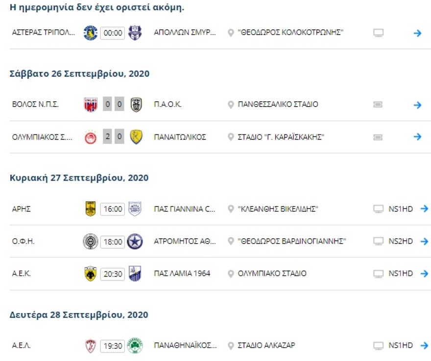
Task: Click the Olympiacos club crest icon
Action: pyautogui.click(x=91, y=137)
